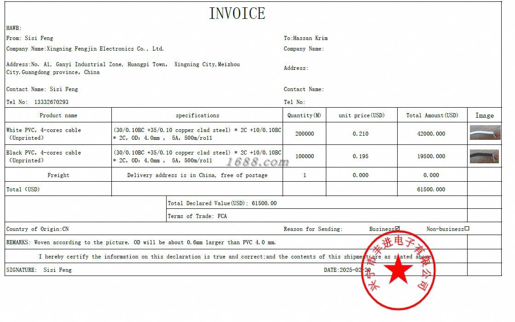Click the 'Total Amount(USD)' column header
This screenshot has height=322, width=515.
432,115
